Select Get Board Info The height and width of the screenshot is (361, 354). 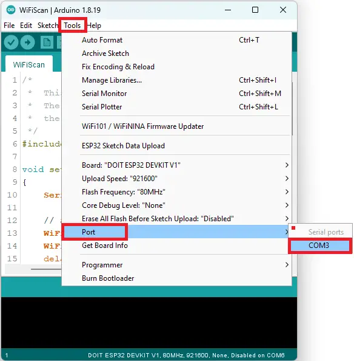(x=176, y=246)
